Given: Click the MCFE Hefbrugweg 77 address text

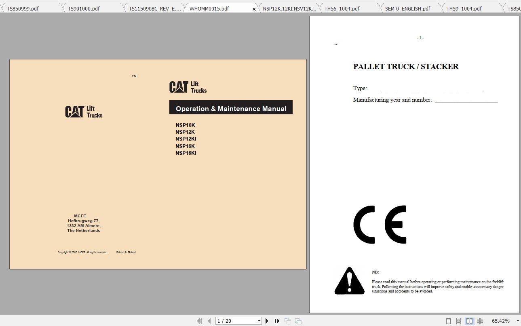Looking at the screenshot, I should coord(84,223).
